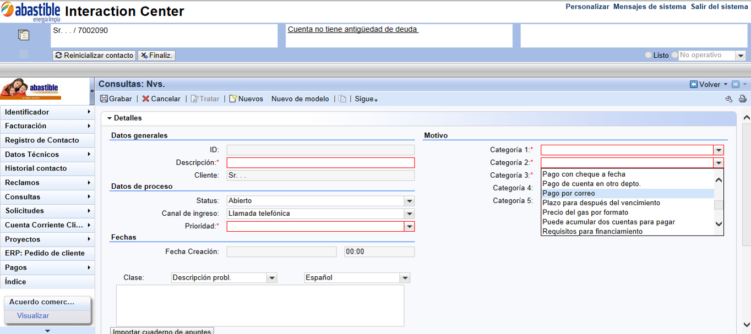Click the category list scroll up arrow
751x334 pixels.
(x=719, y=180)
